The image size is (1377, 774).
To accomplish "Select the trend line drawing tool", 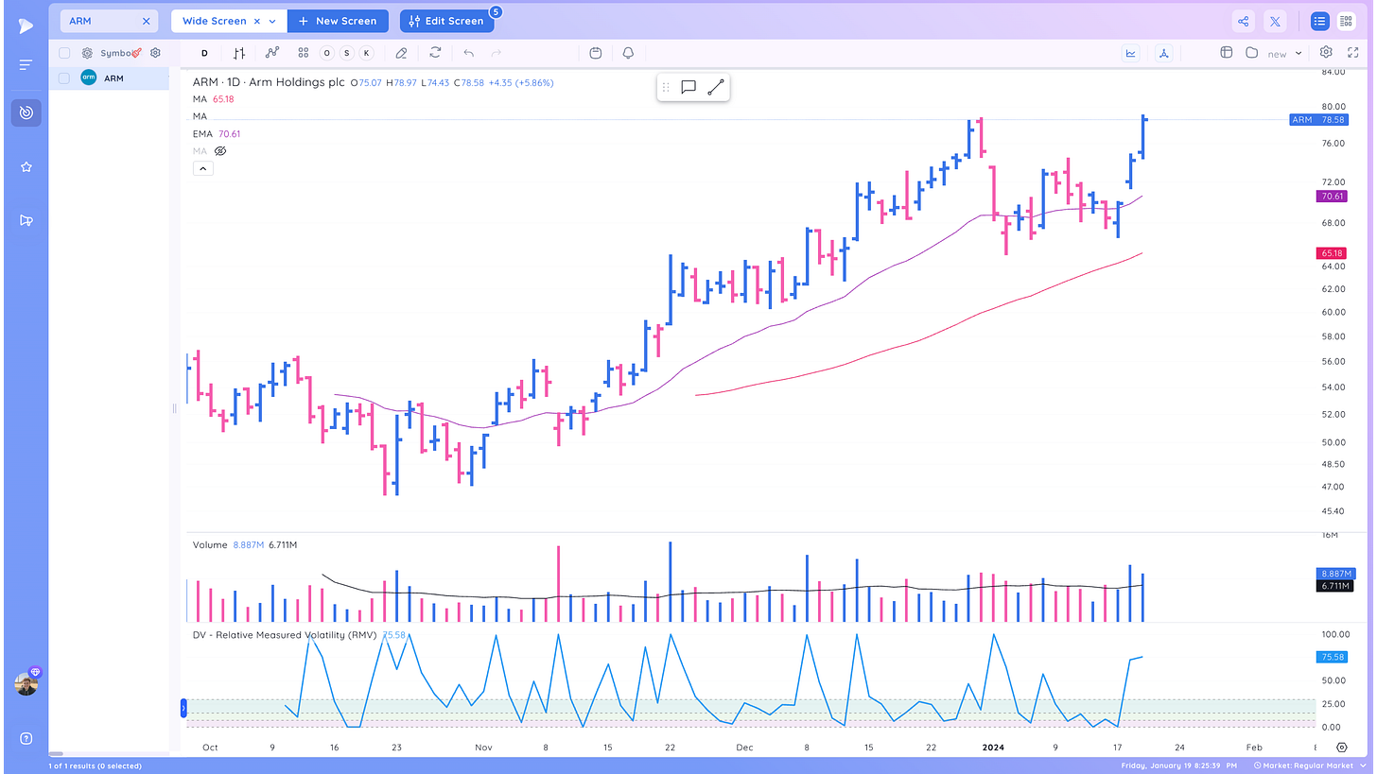I will click(x=715, y=87).
